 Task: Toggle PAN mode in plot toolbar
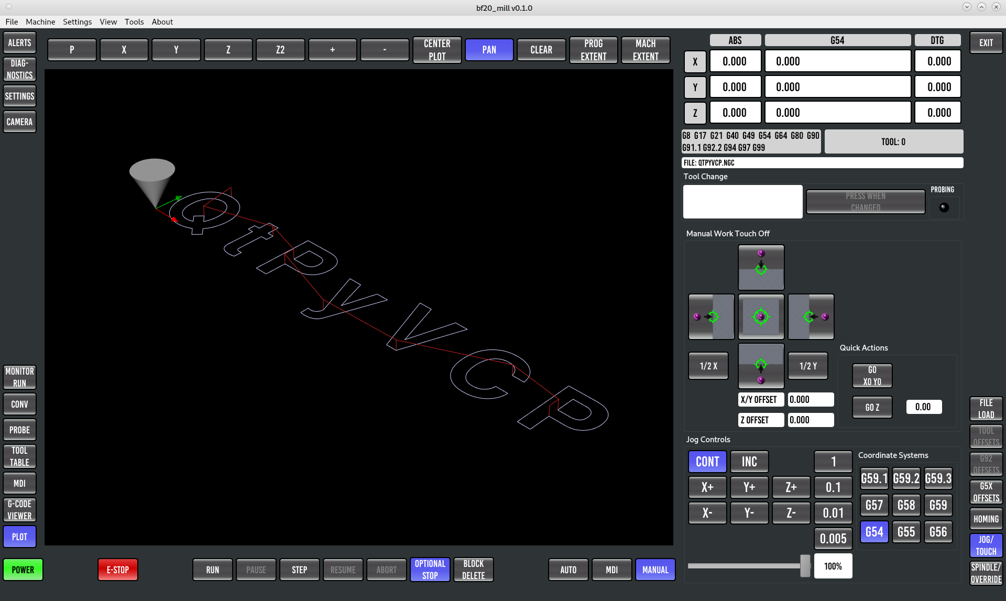point(489,50)
